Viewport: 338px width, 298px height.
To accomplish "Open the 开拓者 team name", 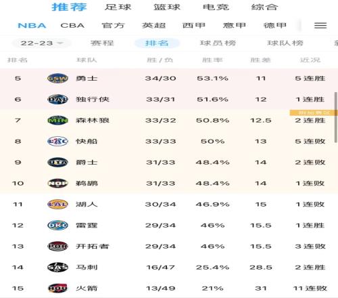I will [x=93, y=247].
